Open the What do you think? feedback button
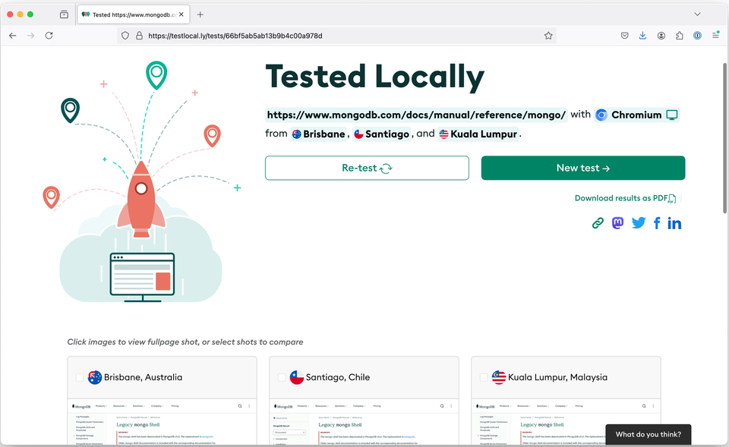 (x=648, y=434)
